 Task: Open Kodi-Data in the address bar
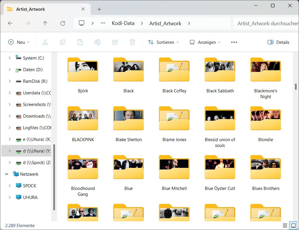click(x=123, y=23)
